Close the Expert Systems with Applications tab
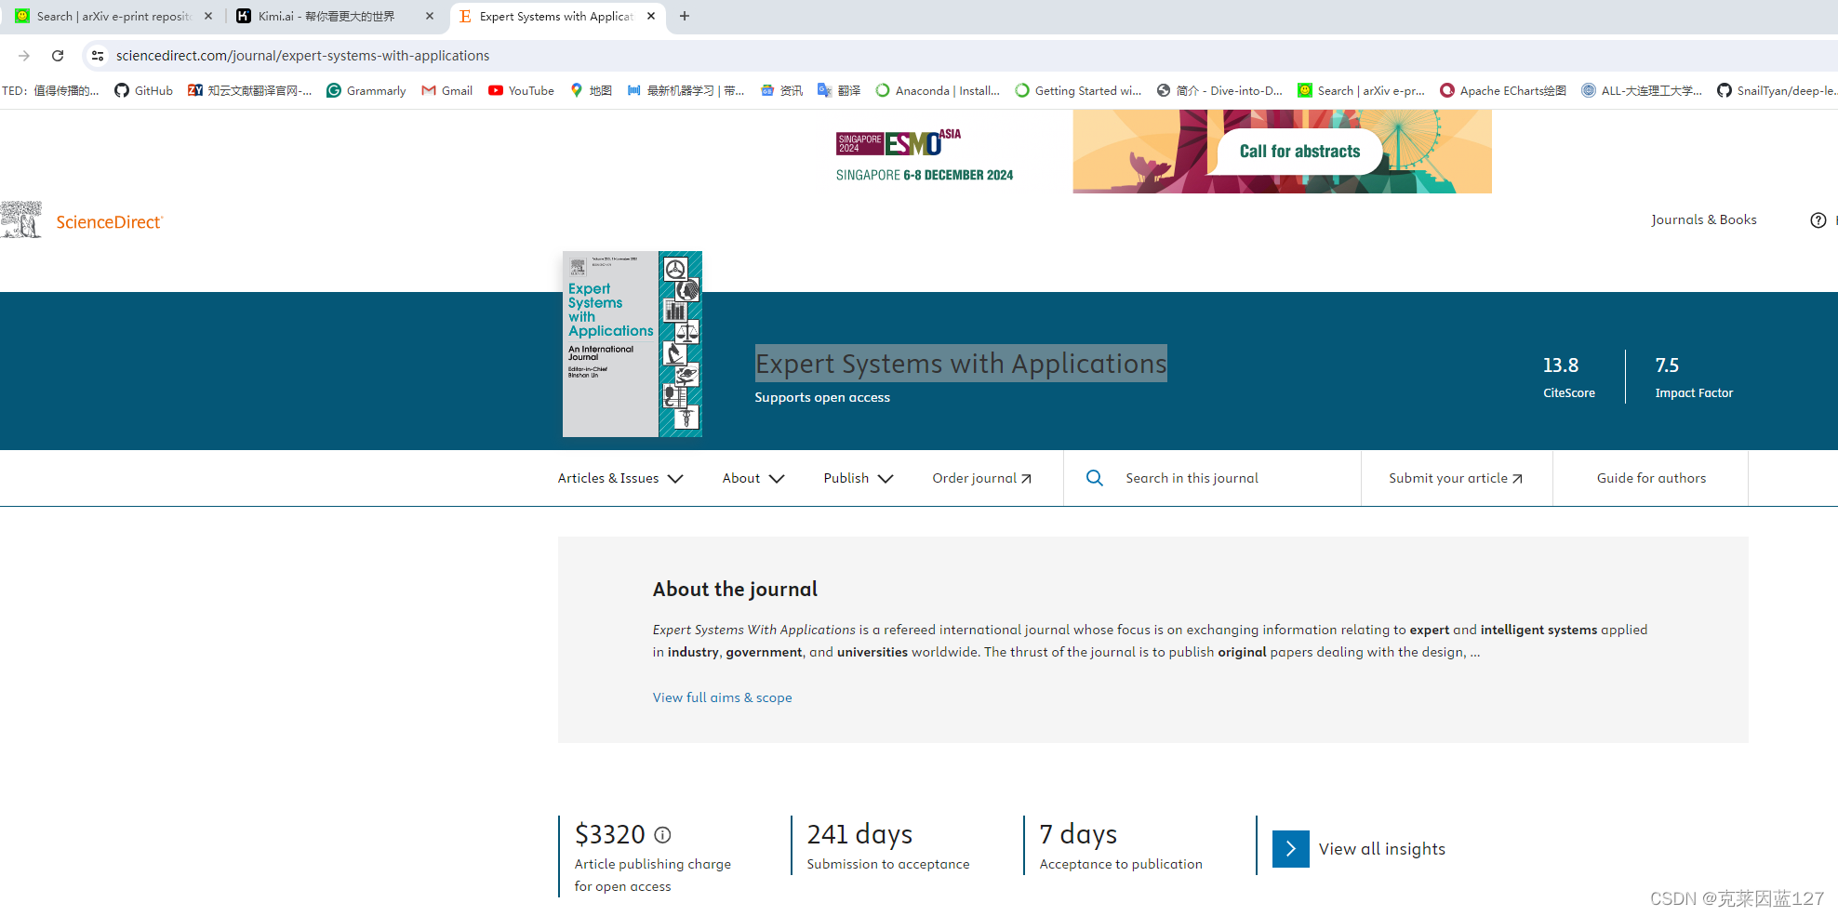This screenshot has width=1838, height=916. (651, 16)
